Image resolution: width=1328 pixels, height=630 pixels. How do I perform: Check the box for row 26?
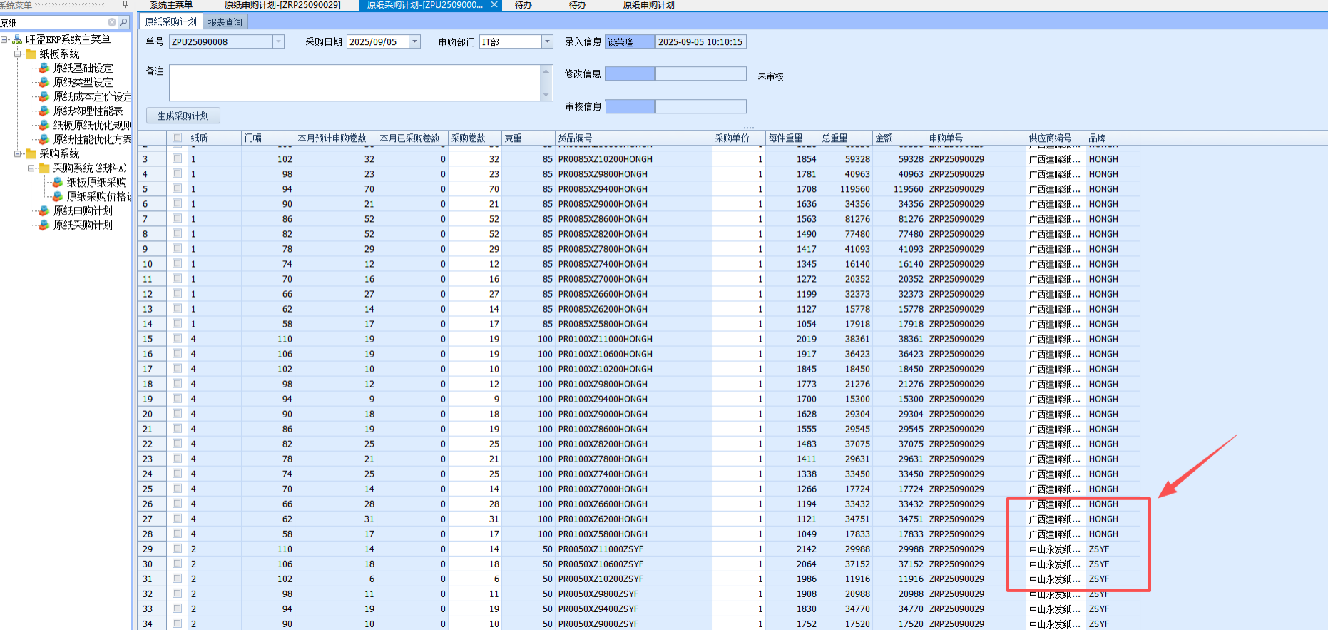pos(177,503)
